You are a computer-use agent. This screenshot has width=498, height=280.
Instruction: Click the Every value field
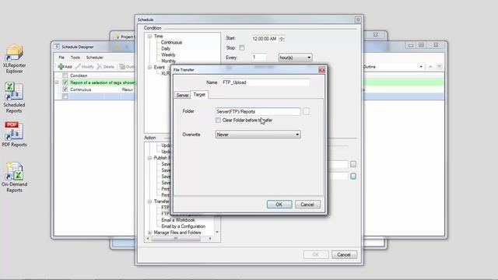click(259, 58)
